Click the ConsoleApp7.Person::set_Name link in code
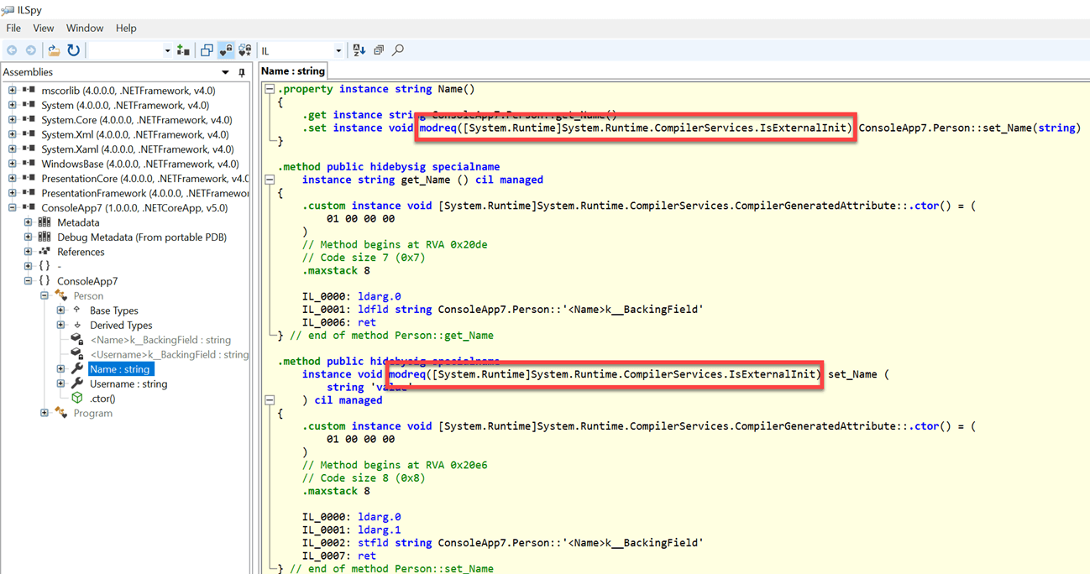This screenshot has width=1090, height=574. tap(946, 128)
